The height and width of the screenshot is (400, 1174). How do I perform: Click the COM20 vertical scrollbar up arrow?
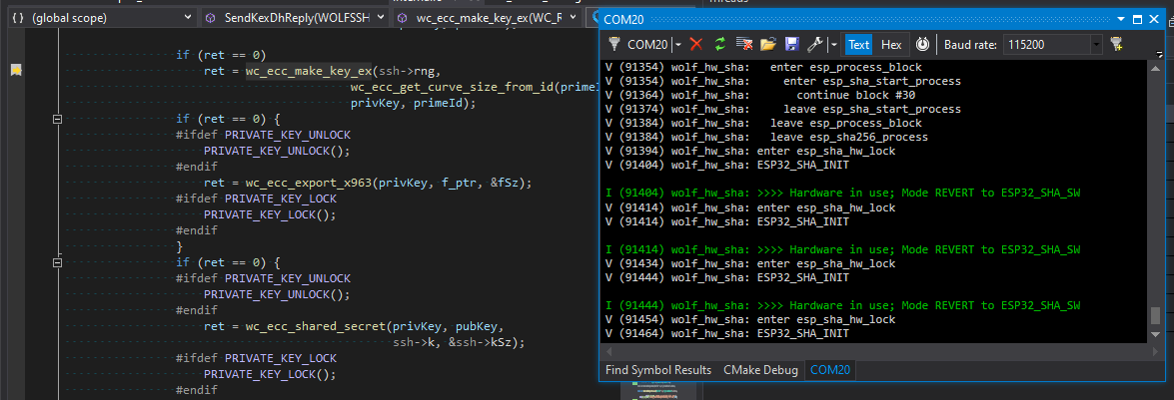(1155, 68)
